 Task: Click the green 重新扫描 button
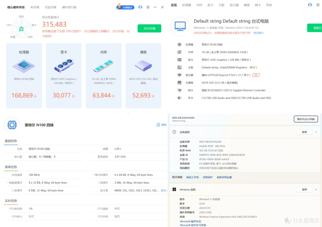[315, 28]
